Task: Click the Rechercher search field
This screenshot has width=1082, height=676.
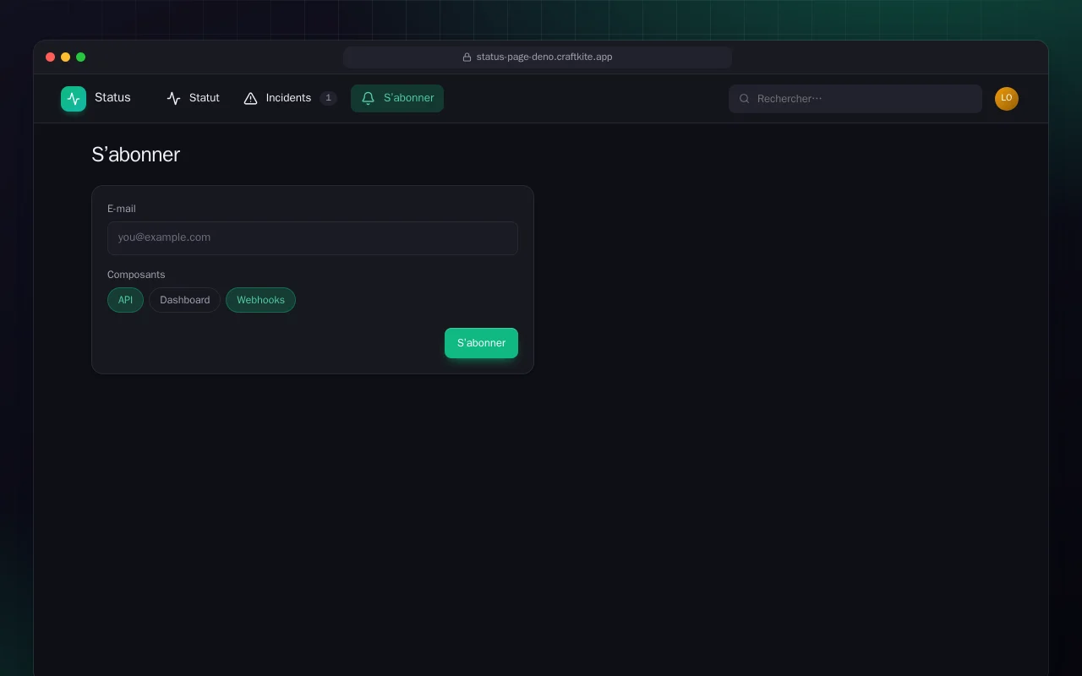Action: pyautogui.click(x=855, y=99)
